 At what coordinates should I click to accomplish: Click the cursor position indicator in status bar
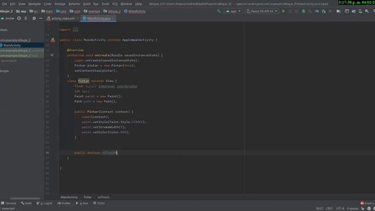click(x=319, y=209)
